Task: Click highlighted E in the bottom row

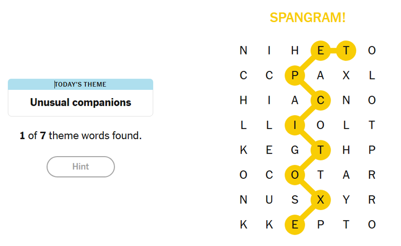Action: pos(295,225)
